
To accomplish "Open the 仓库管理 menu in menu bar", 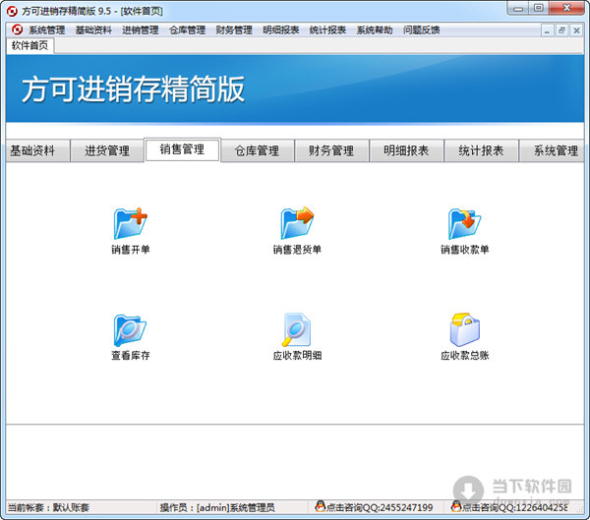I will pyautogui.click(x=187, y=30).
